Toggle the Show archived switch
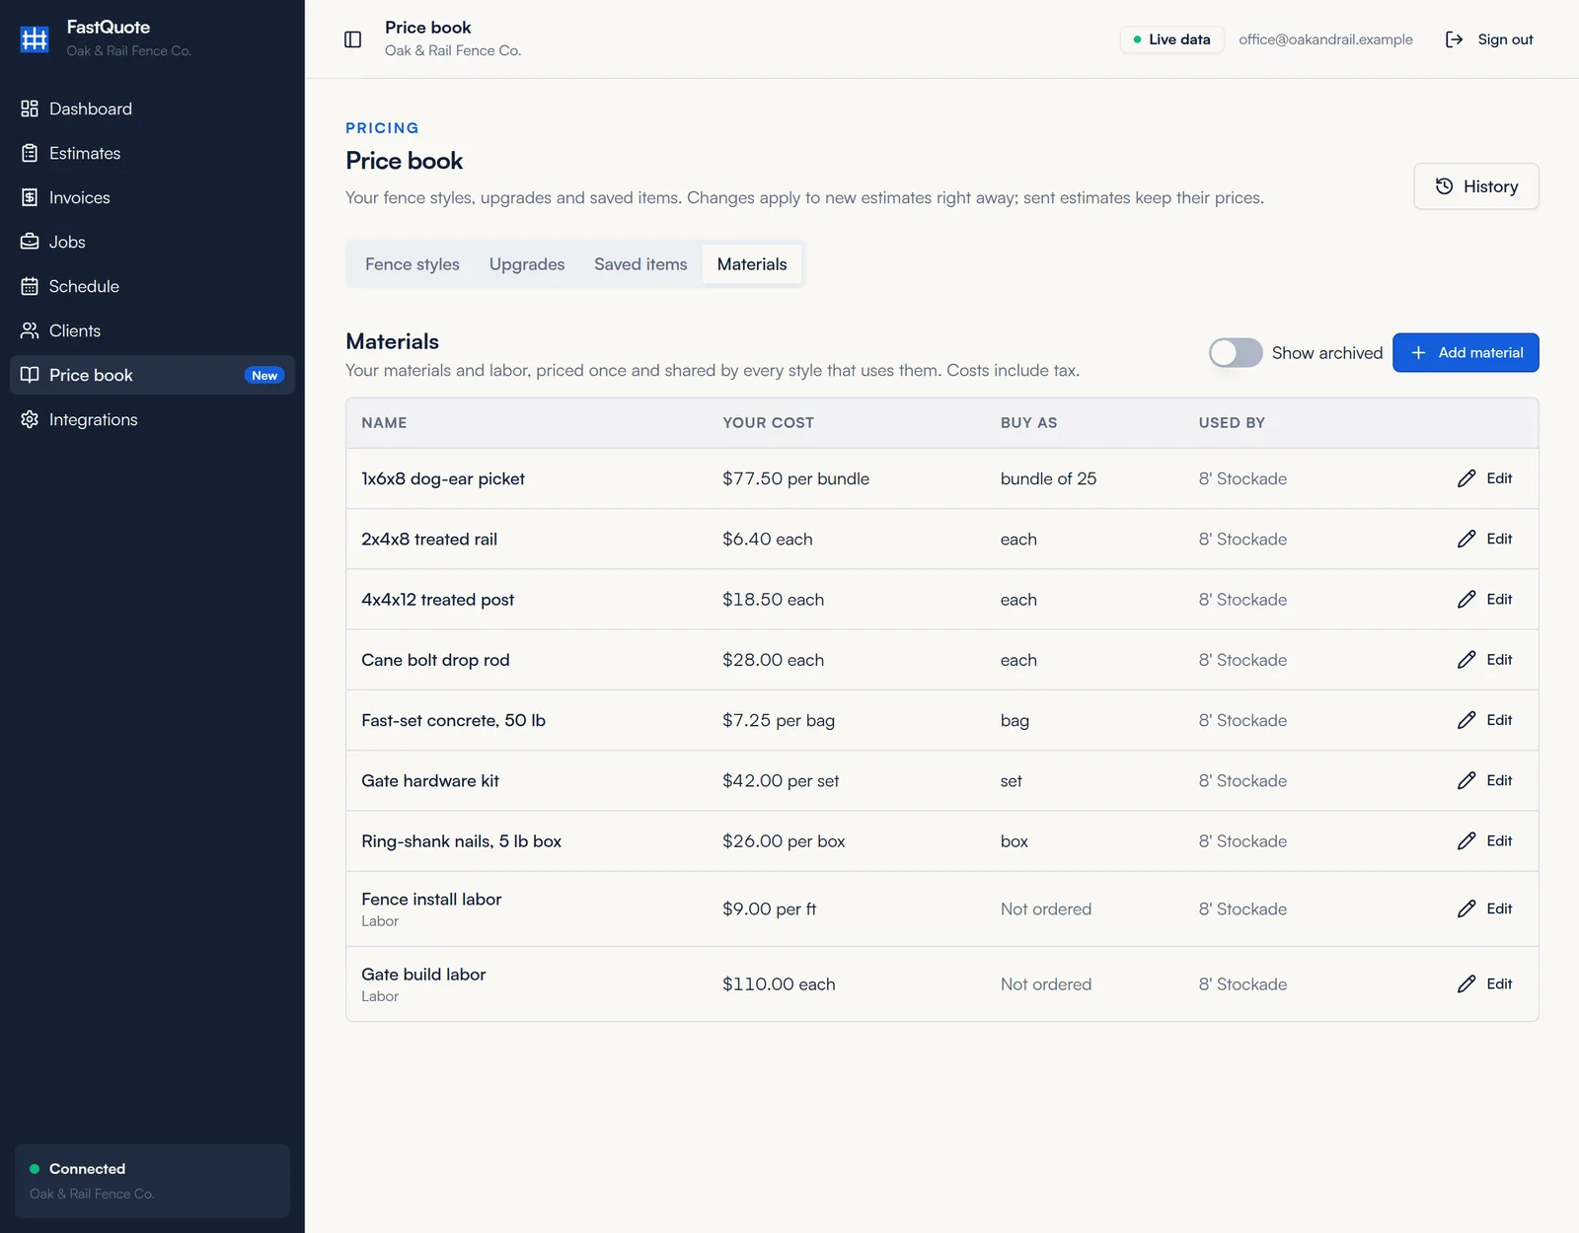Image resolution: width=1579 pixels, height=1233 pixels. (1236, 353)
